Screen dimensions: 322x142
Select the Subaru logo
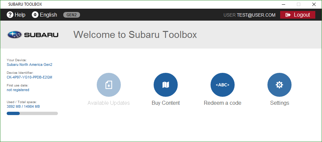(x=33, y=35)
